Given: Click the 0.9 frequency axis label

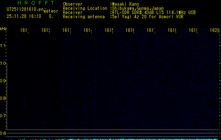Looking at the screenshot, I should (x=3, y=81).
